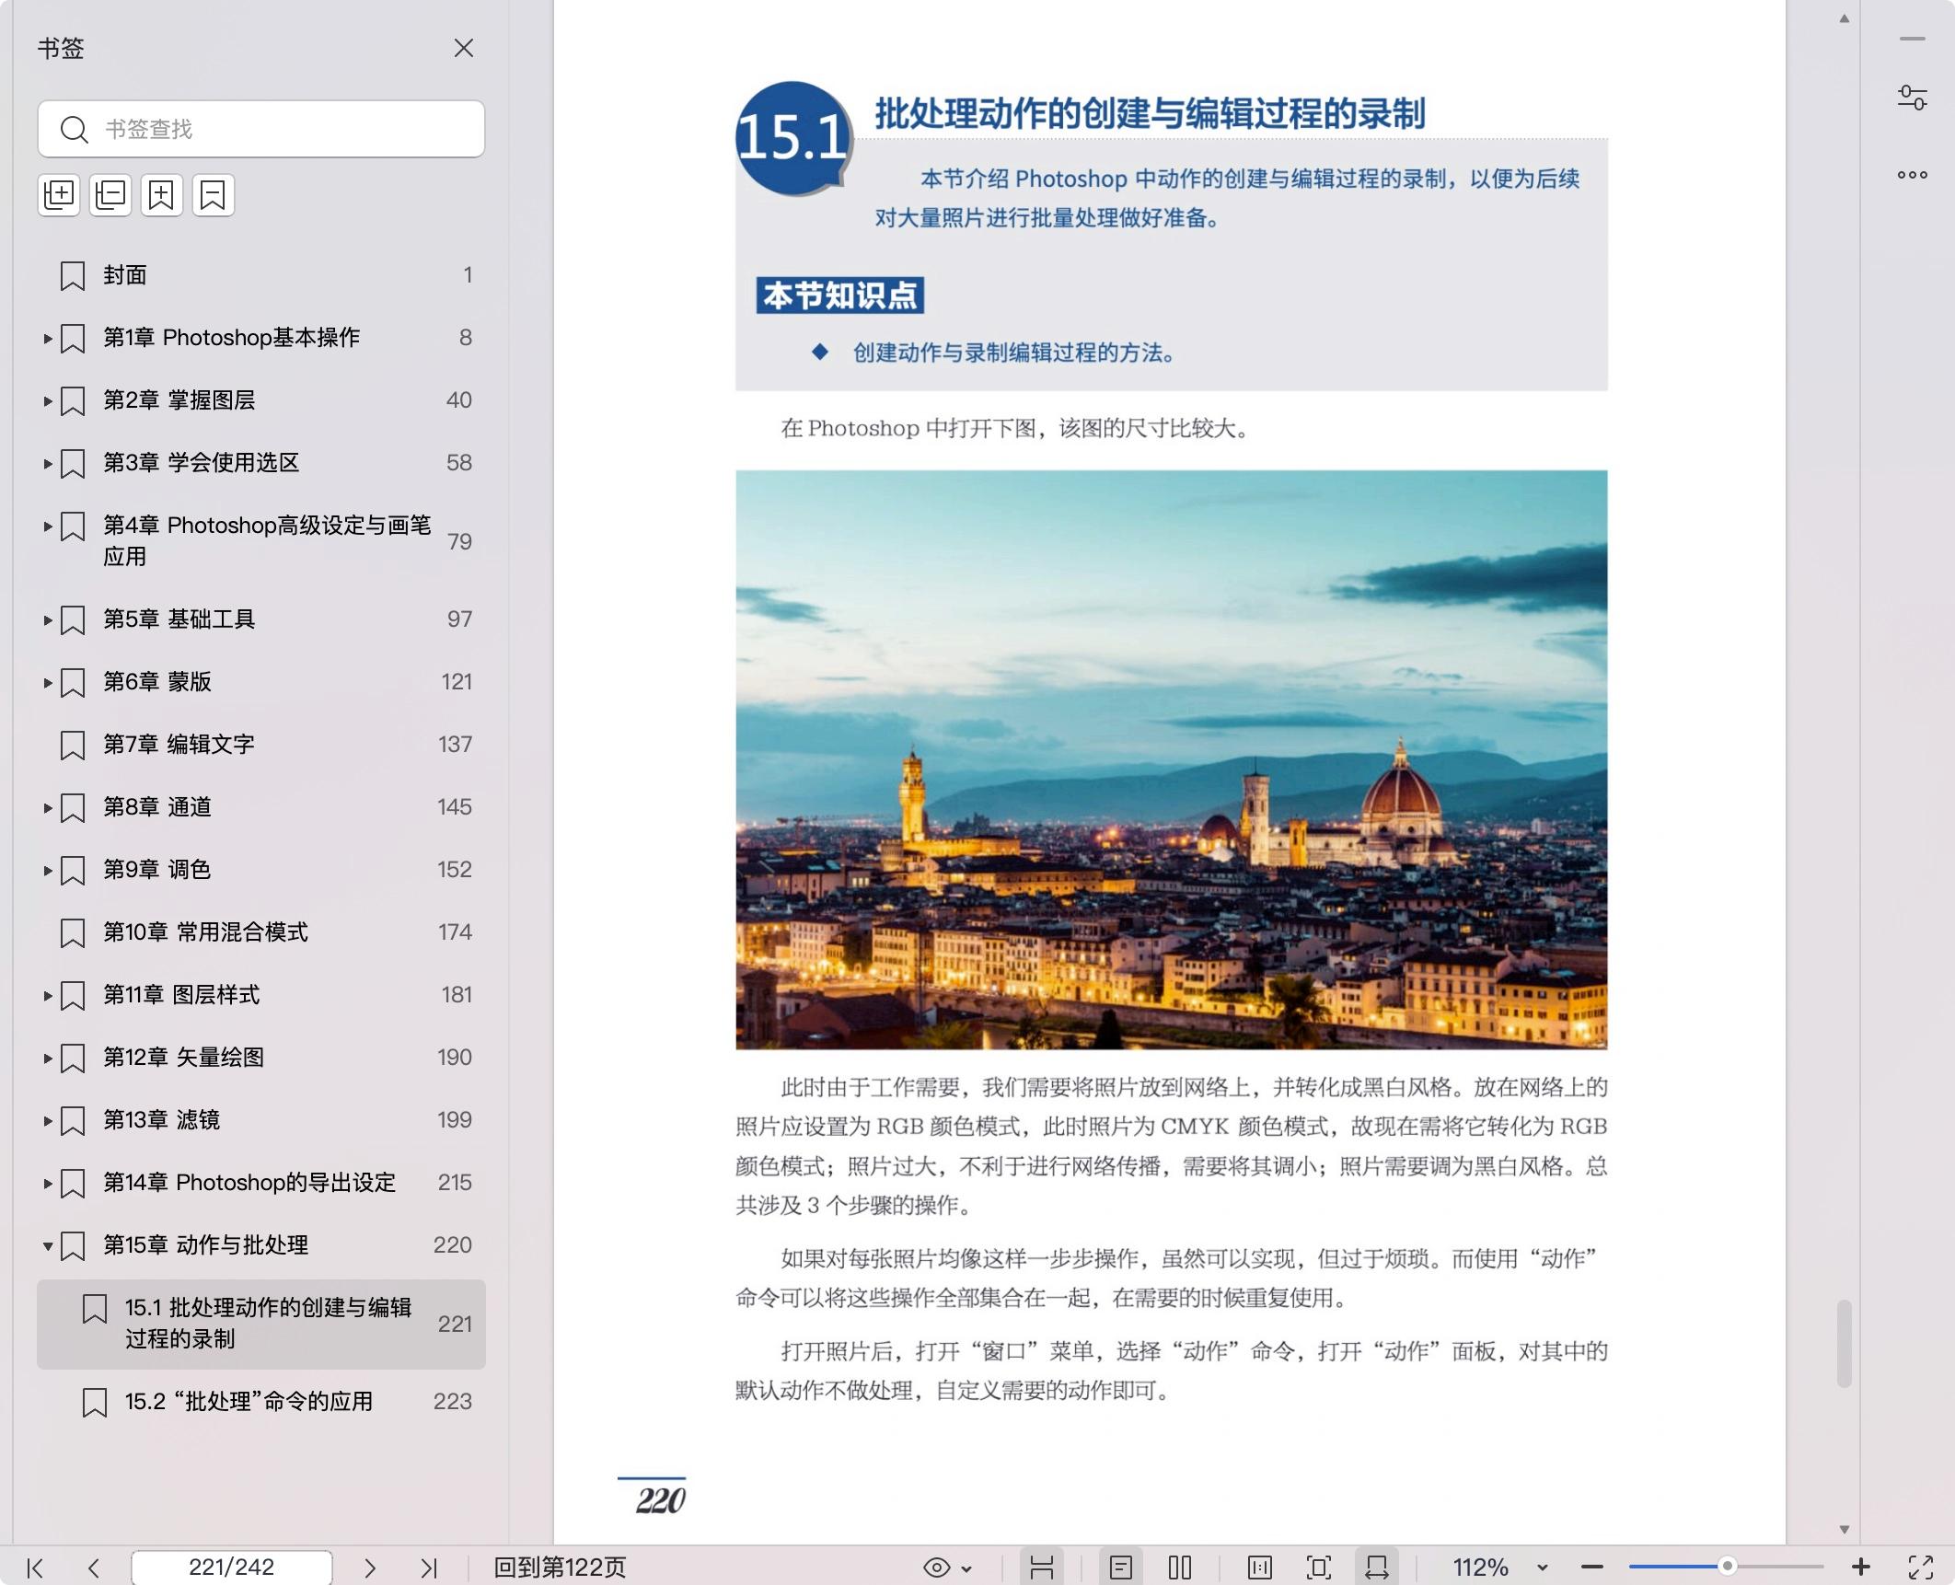Select two-page view
This screenshot has height=1585, width=1955.
coord(1180,1568)
